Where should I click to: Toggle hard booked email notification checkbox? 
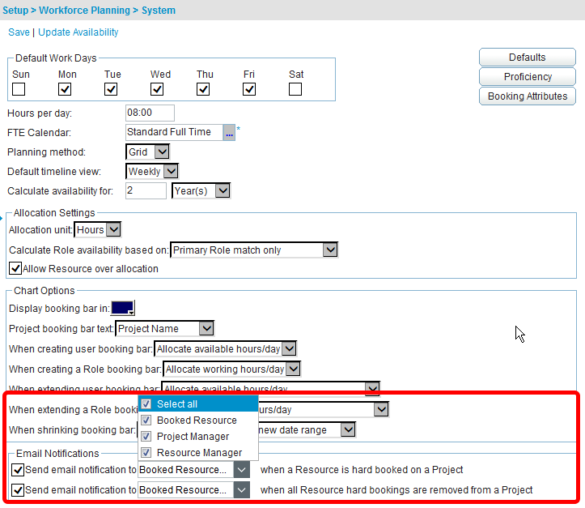click(x=18, y=470)
